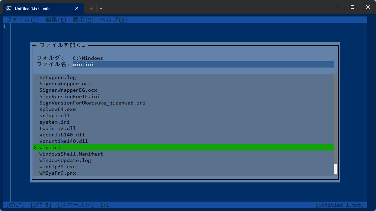Click the C:\Windows folder path
376x211 pixels.
(x=88, y=58)
